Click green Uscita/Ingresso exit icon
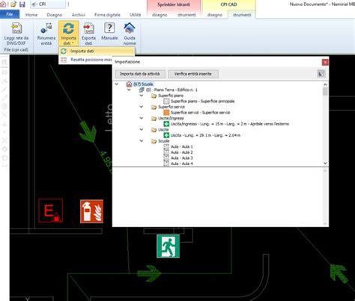 point(166,124)
